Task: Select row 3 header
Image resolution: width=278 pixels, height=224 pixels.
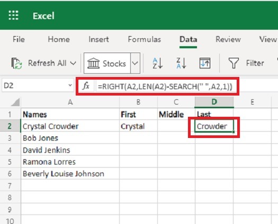Action: click(x=10, y=138)
